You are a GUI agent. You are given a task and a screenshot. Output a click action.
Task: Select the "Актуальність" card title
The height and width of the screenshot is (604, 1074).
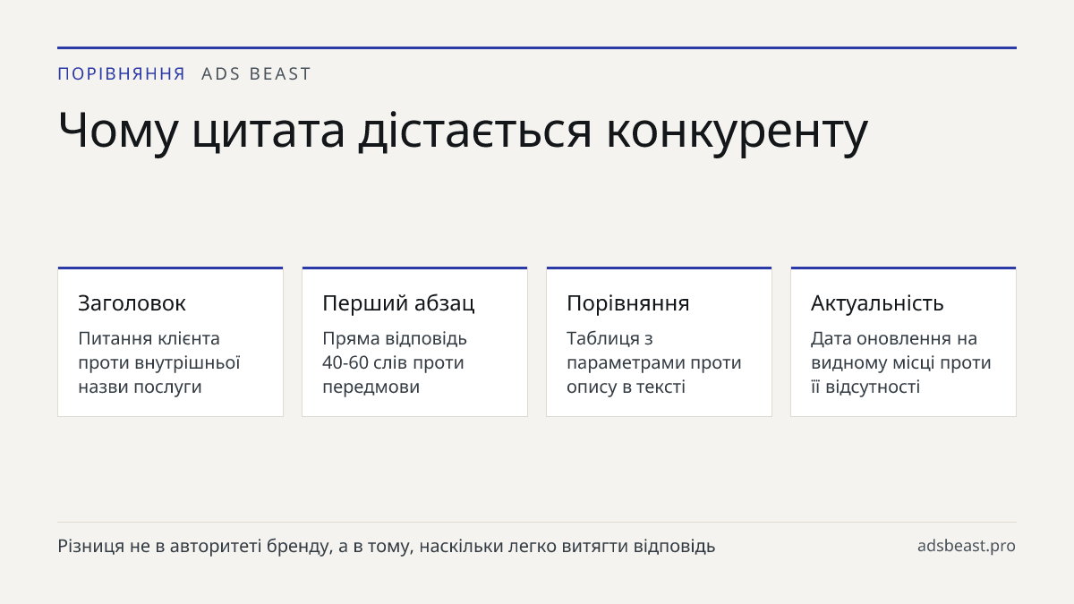[x=877, y=302]
